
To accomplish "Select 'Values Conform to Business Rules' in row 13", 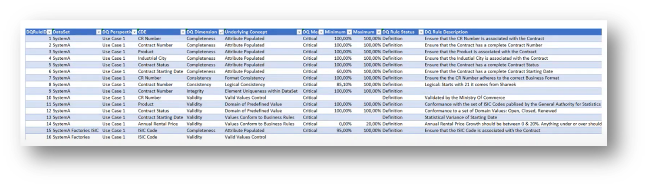I will pos(259,117).
